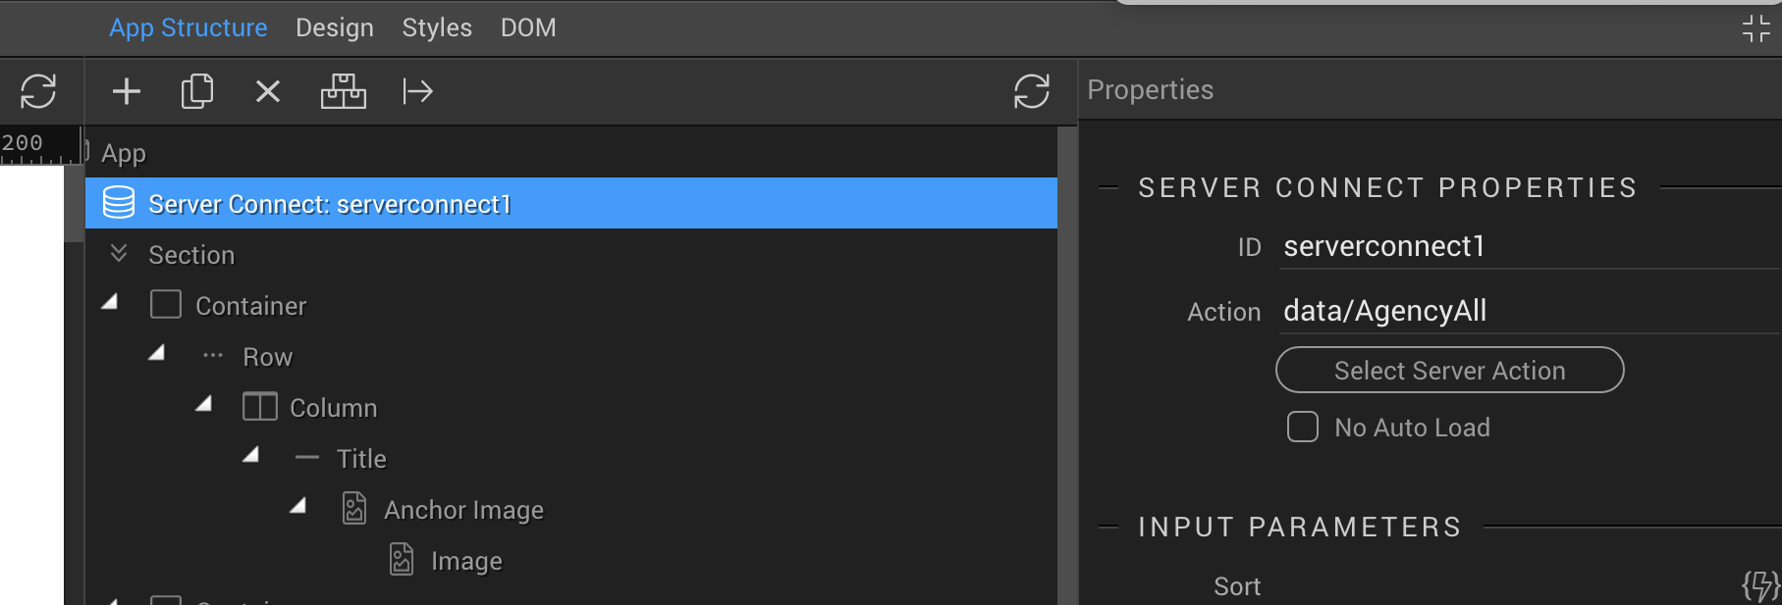Select the Image item in the tree
Image resolution: width=1782 pixels, height=605 pixels.
click(466, 561)
